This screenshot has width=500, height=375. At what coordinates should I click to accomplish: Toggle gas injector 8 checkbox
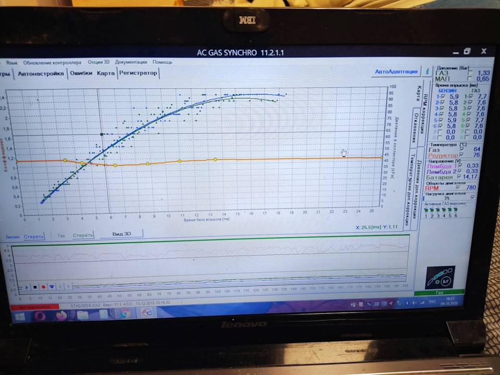pos(467,137)
